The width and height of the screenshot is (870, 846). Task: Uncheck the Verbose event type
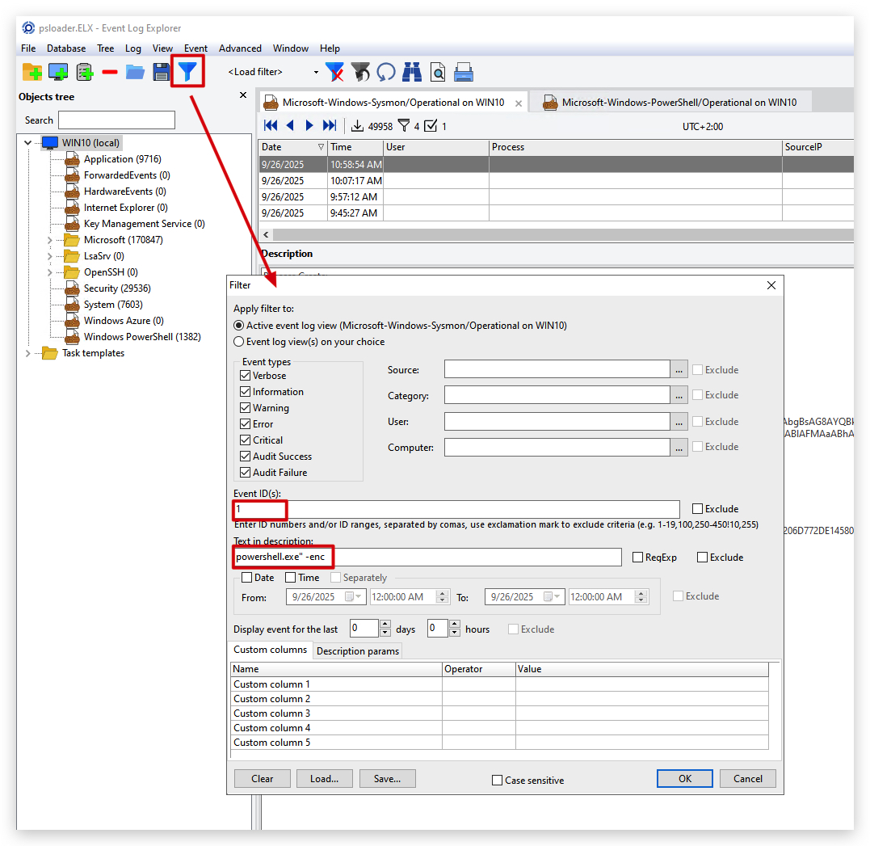[x=246, y=376]
